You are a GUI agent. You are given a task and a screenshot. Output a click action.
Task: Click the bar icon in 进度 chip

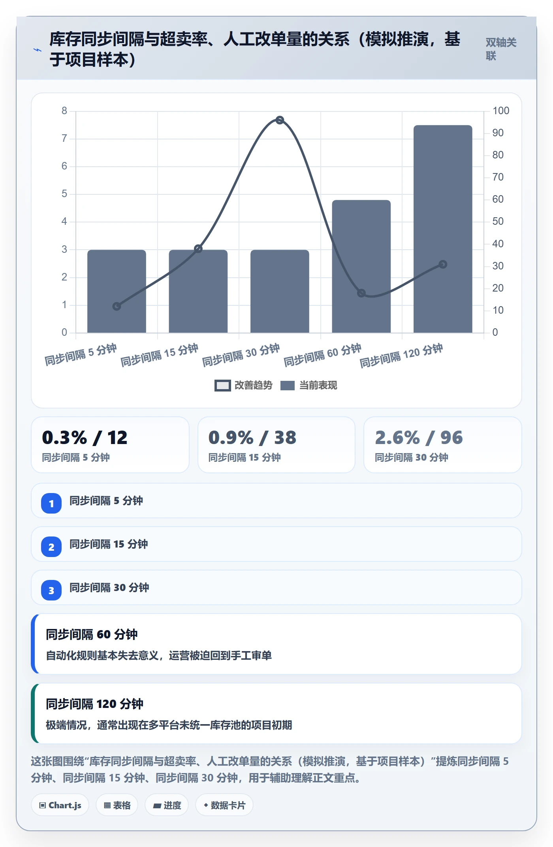[157, 806]
